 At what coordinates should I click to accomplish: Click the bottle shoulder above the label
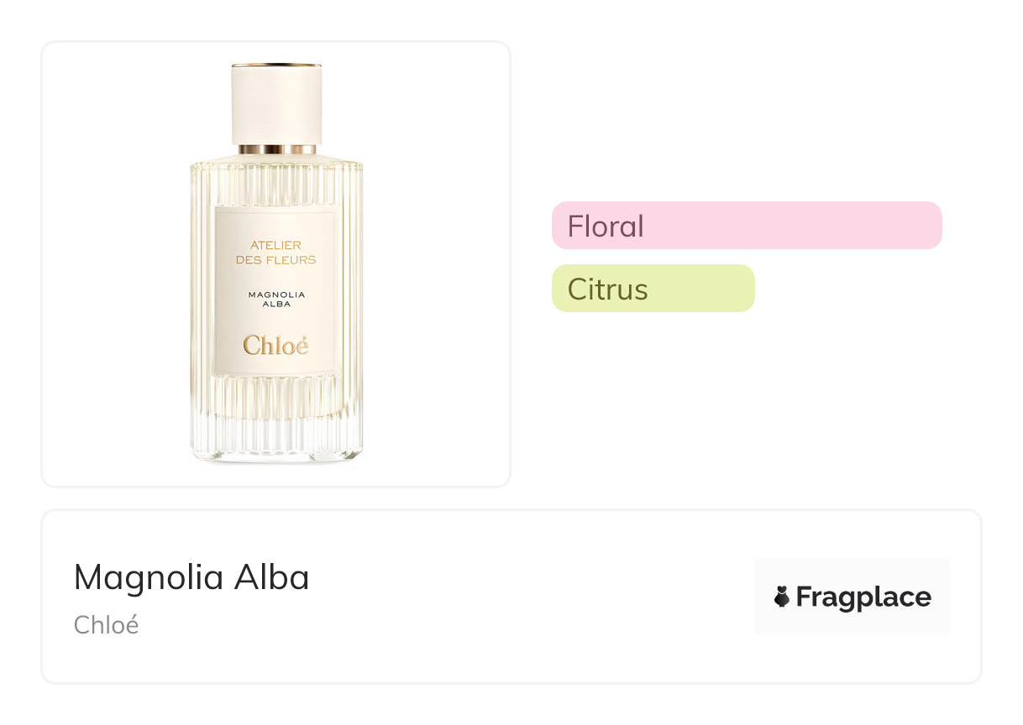point(276,180)
